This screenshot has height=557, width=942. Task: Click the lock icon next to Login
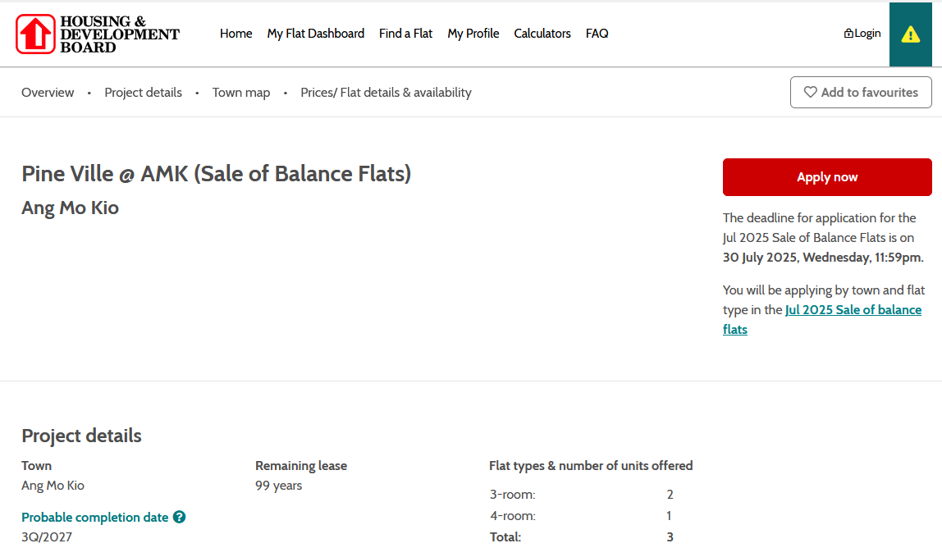[x=848, y=34]
